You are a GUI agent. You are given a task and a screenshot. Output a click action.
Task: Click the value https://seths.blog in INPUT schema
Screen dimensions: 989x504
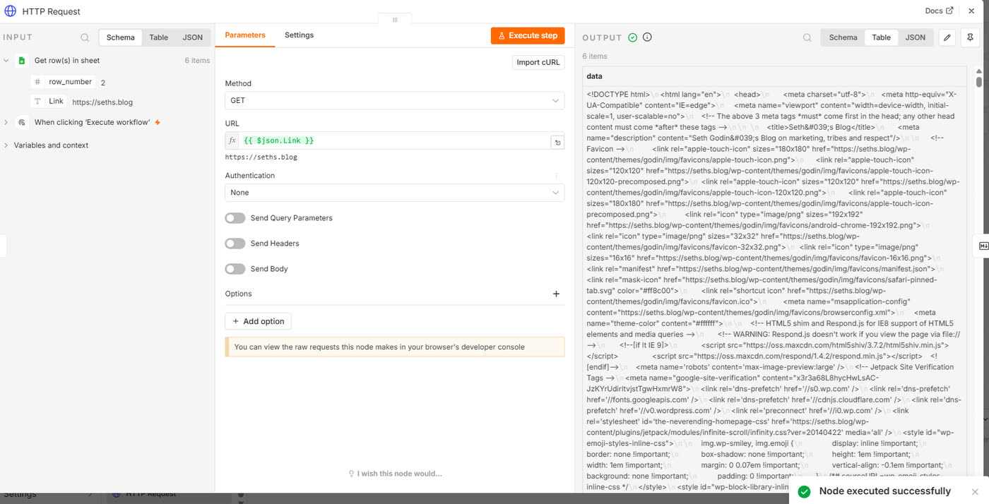[x=102, y=102]
